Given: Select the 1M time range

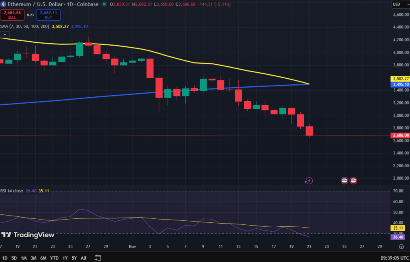Looking at the screenshot, I should (24, 258).
